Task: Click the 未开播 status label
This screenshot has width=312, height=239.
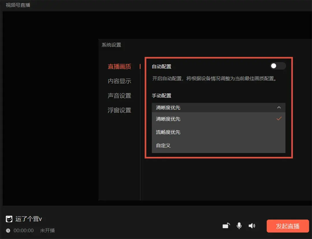Action: tap(47, 231)
